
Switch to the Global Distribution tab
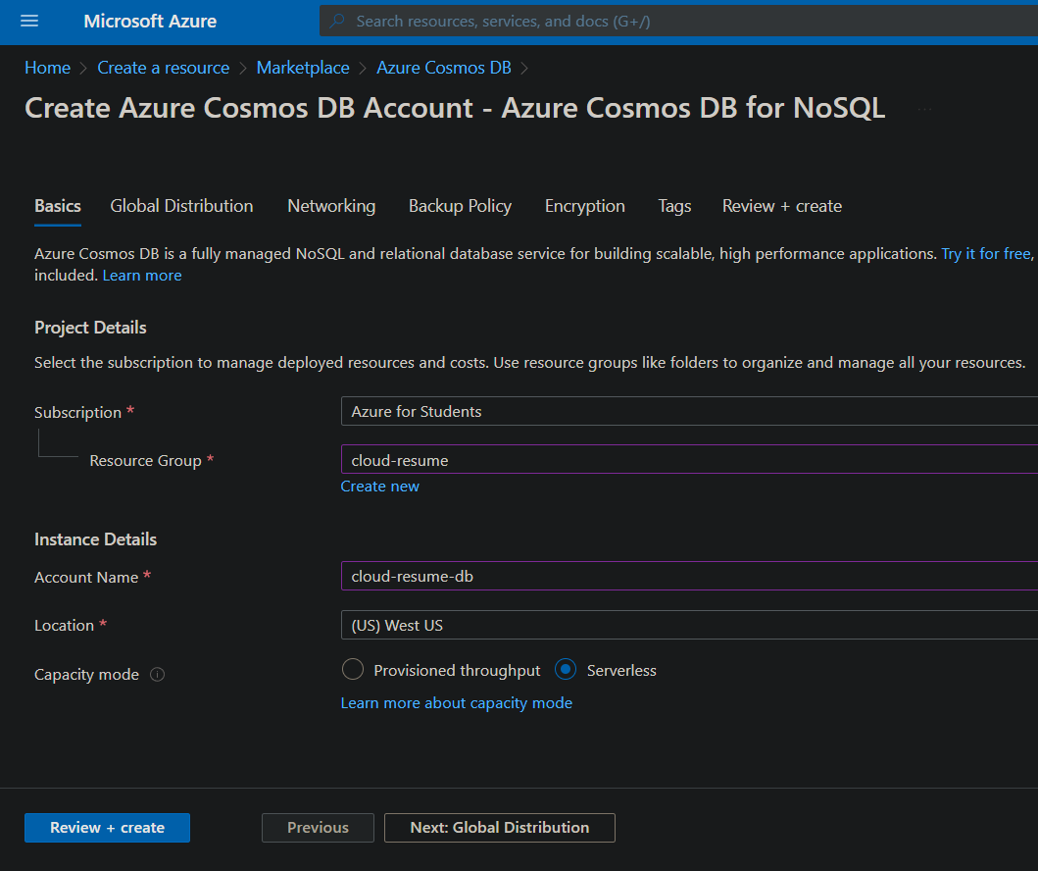pos(181,206)
